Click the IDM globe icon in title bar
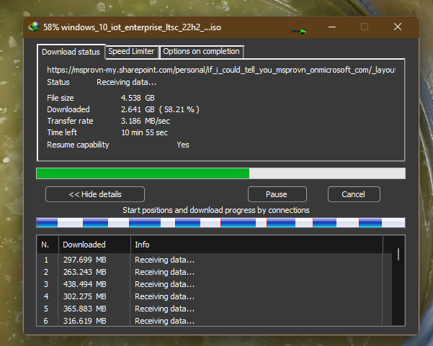Image resolution: width=433 pixels, height=346 pixels. [x=34, y=27]
